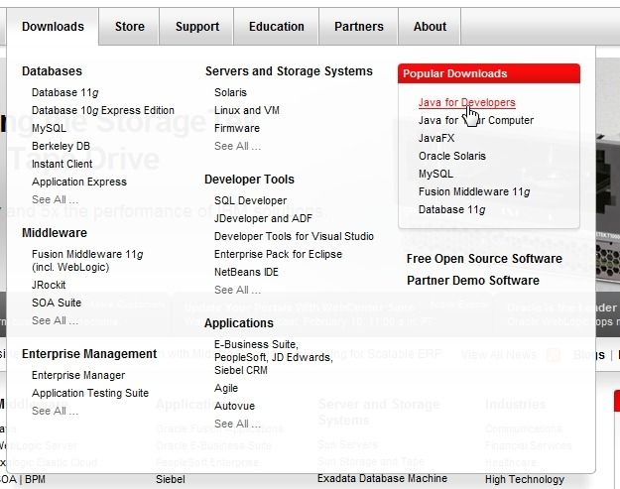This screenshot has width=620, height=489.
Task: Open Java for Your Computer link
Action: click(x=476, y=120)
